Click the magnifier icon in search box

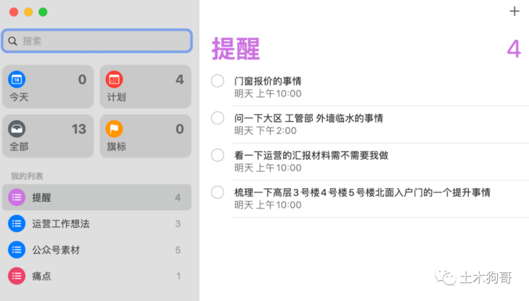pyautogui.click(x=13, y=41)
